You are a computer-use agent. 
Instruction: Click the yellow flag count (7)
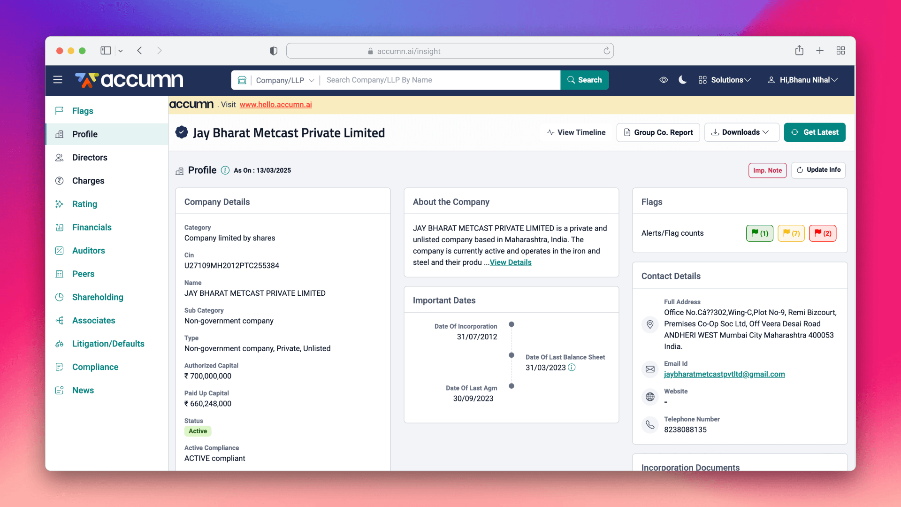[x=791, y=233]
